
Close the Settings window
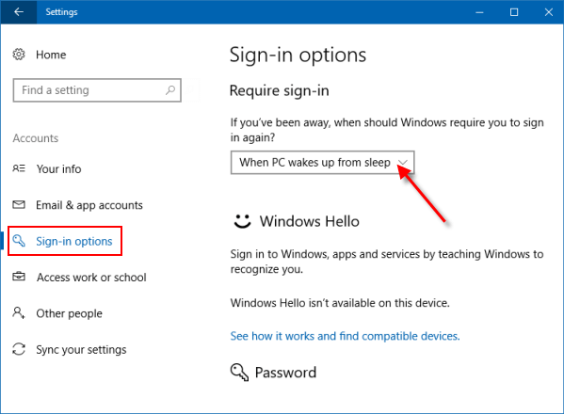pyautogui.click(x=549, y=12)
